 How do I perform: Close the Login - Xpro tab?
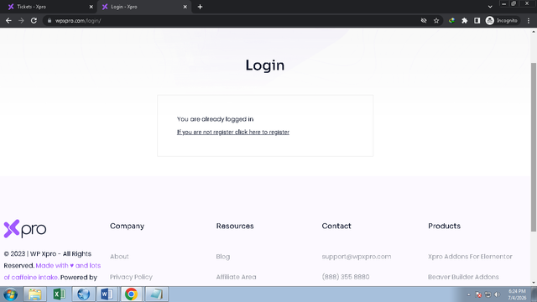click(185, 7)
